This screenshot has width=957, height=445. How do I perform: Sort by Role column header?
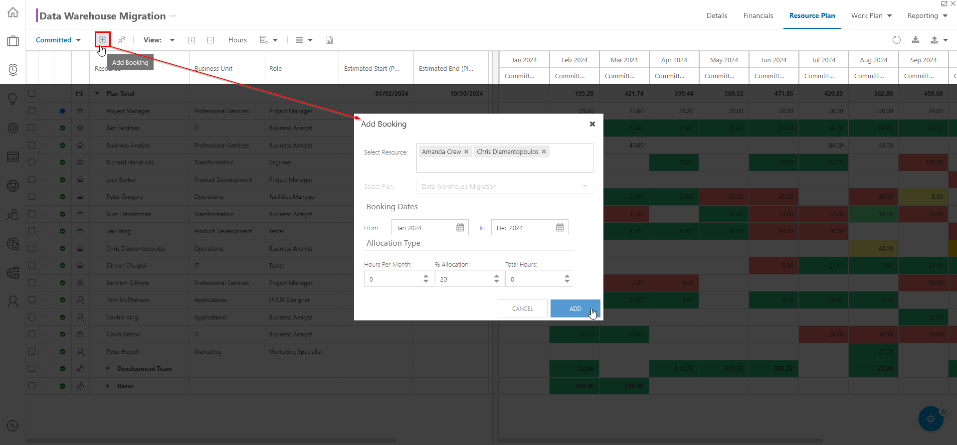275,68
